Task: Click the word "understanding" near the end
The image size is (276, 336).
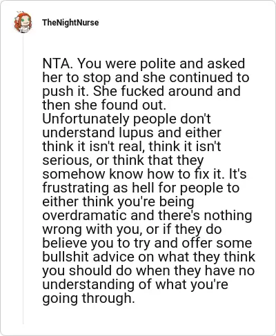Action: [88, 285]
